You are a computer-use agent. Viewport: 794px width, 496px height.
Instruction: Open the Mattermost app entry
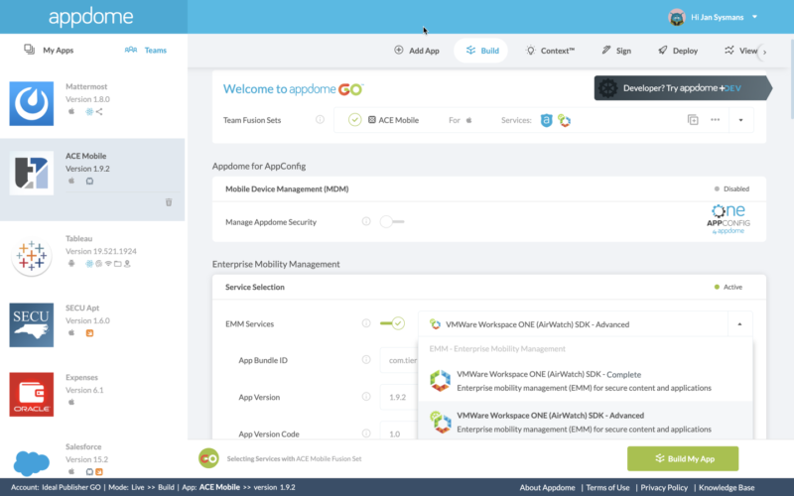pyautogui.click(x=92, y=103)
